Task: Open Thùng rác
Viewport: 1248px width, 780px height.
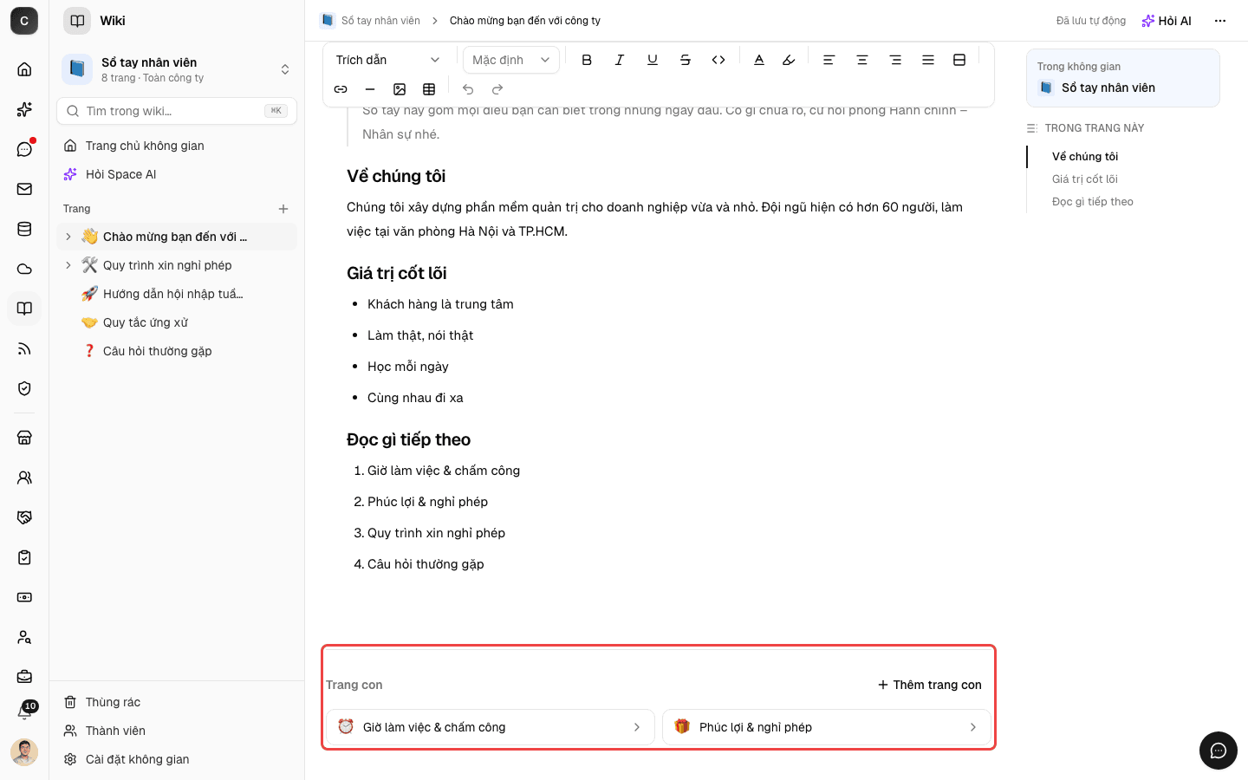Action: click(177, 702)
